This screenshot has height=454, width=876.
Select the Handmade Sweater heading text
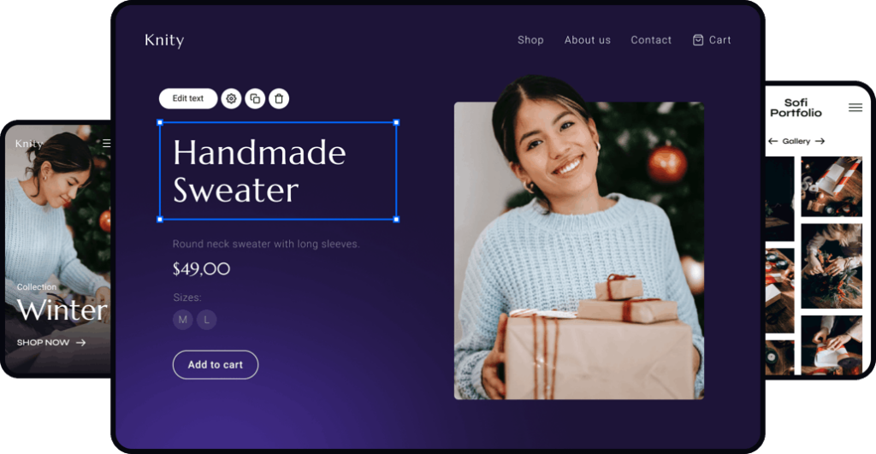tap(259, 171)
